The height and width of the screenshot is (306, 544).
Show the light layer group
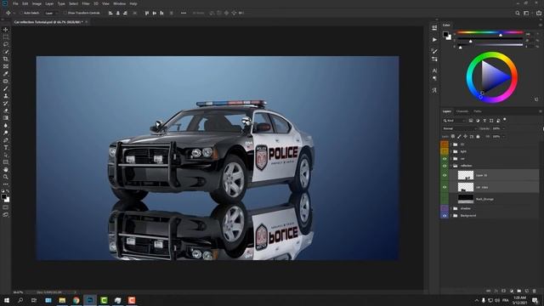(x=445, y=151)
